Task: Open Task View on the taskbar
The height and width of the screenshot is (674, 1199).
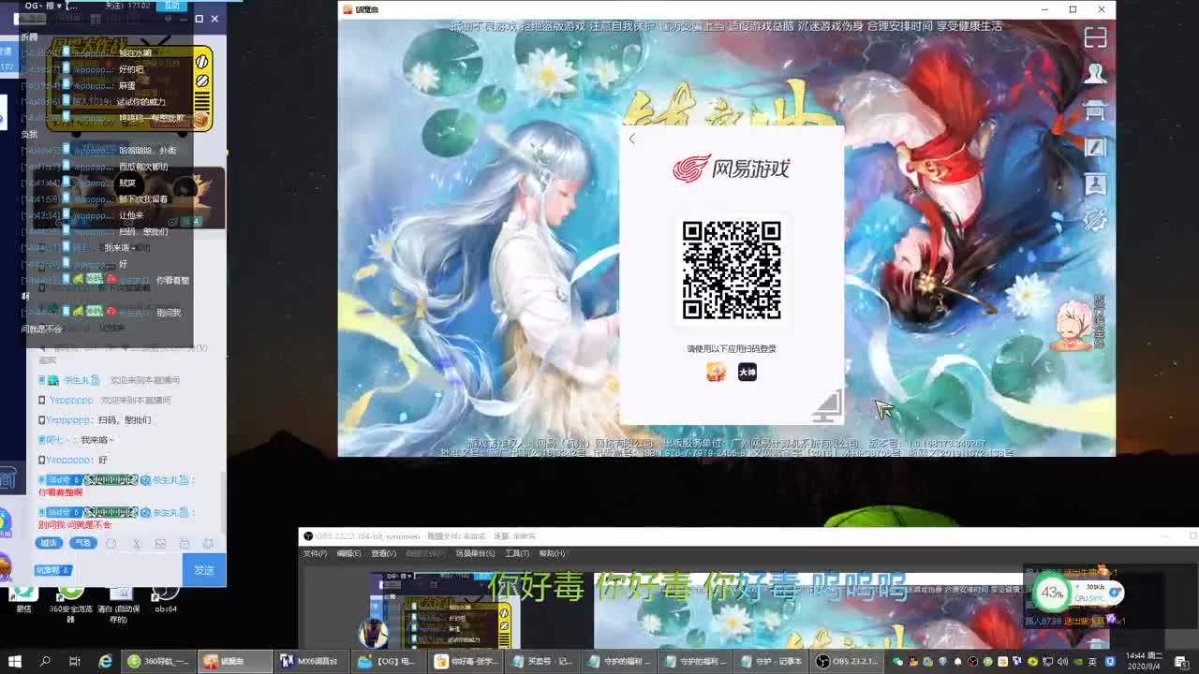Action: point(74,661)
